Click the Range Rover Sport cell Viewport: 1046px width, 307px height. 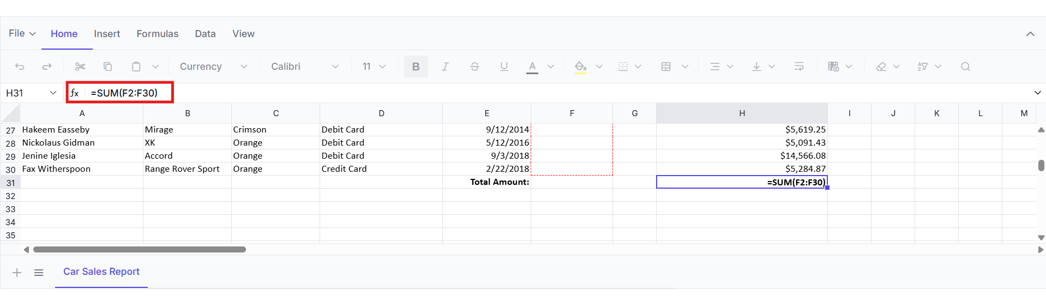click(x=187, y=169)
